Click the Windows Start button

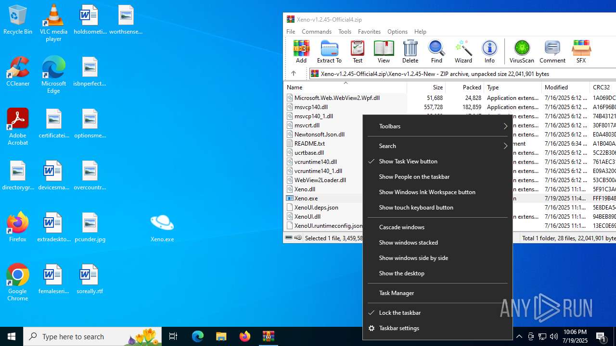(12, 336)
